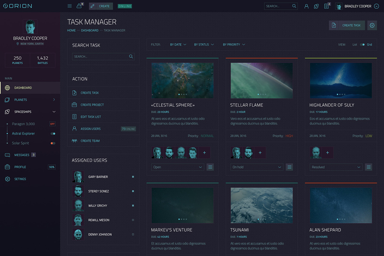Open menu icon on Highlander of Suly card
Screen dimensions: 384x256
coord(369,167)
